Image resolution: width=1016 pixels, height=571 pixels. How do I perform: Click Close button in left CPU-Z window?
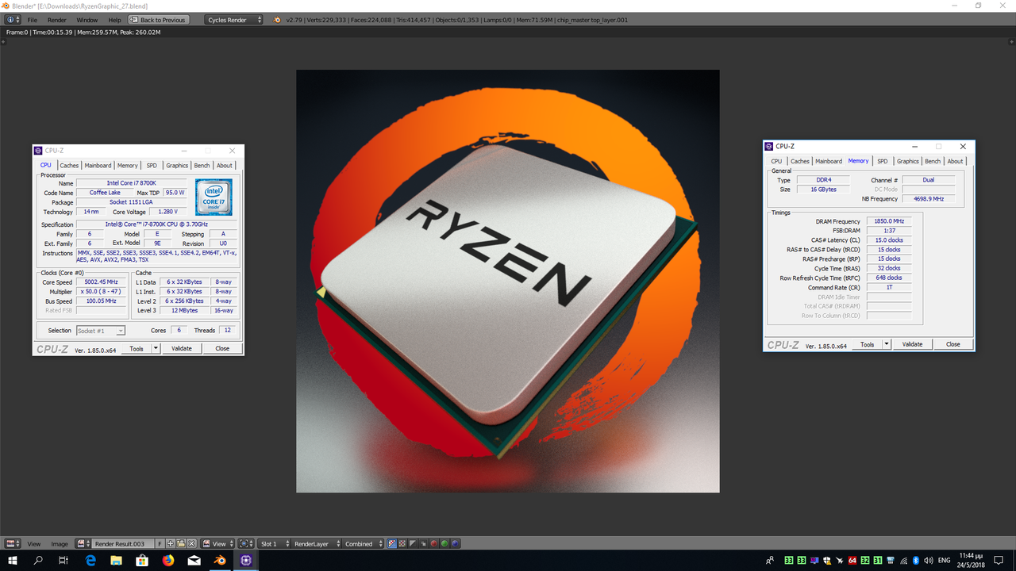pos(222,348)
